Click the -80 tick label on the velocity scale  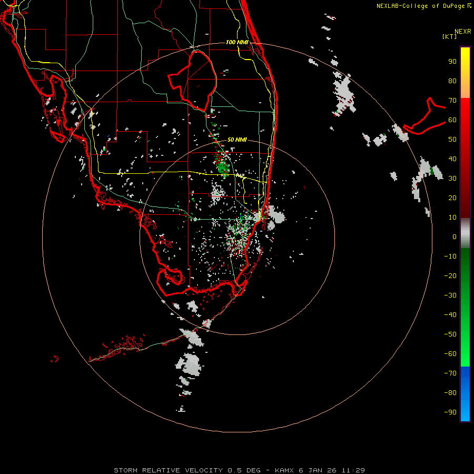(450, 393)
